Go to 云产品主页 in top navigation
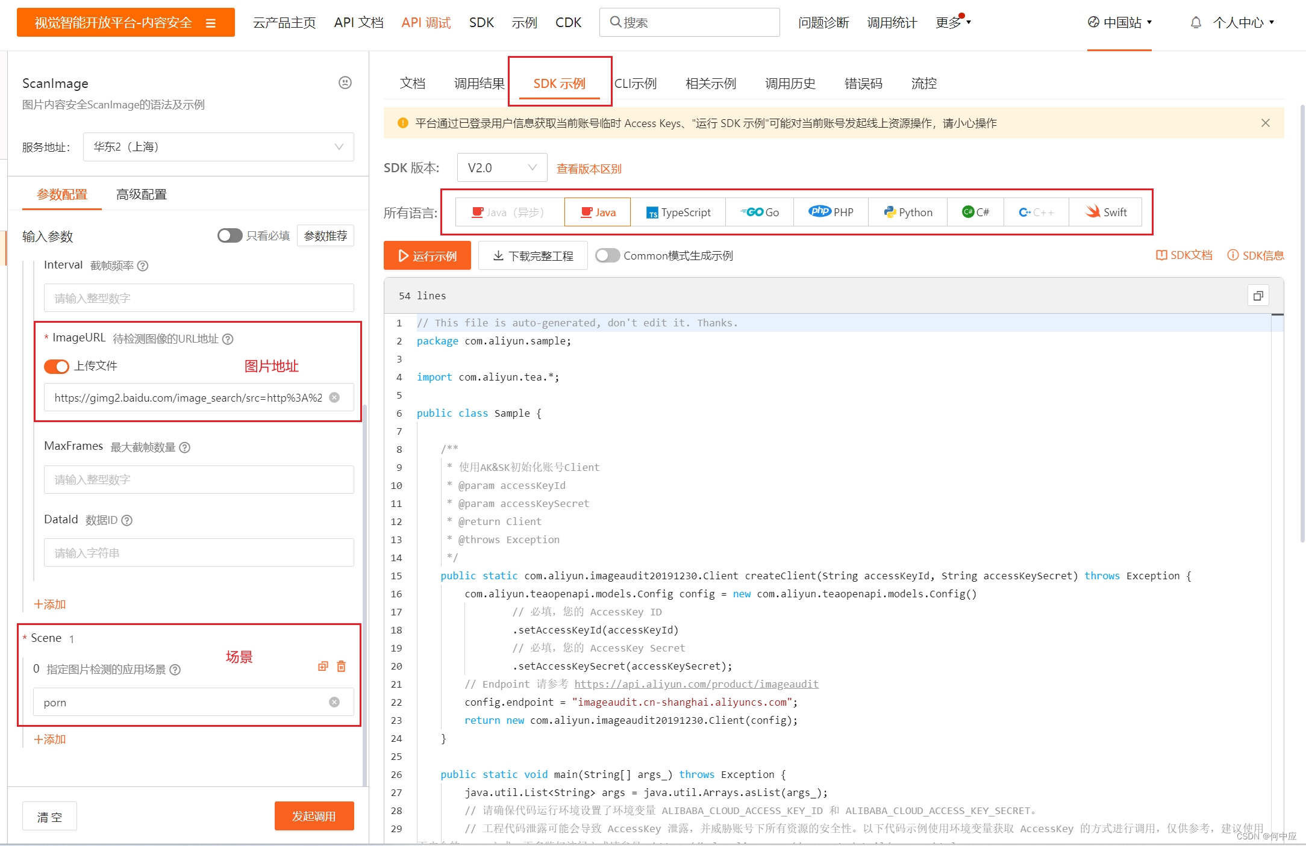This screenshot has width=1306, height=846. tap(284, 22)
